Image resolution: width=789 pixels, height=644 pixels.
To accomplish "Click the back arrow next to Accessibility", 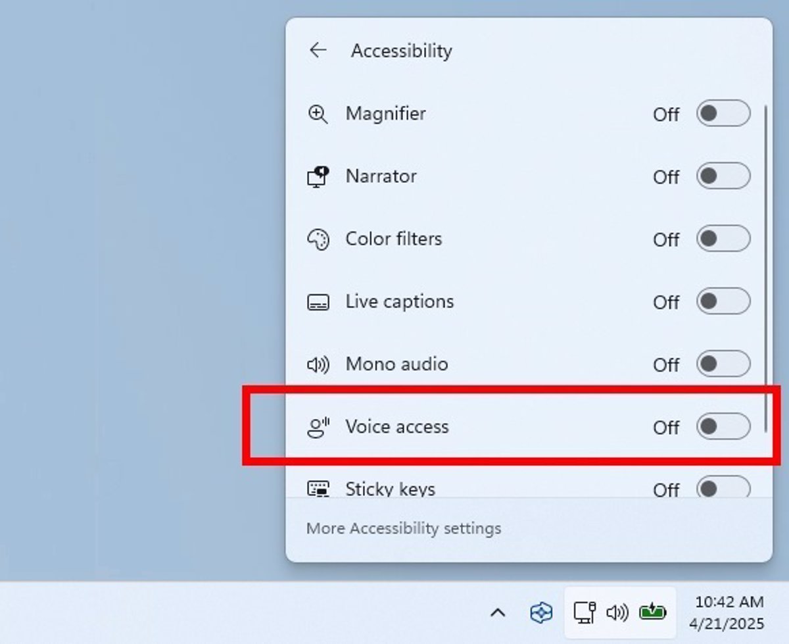I will tap(318, 51).
